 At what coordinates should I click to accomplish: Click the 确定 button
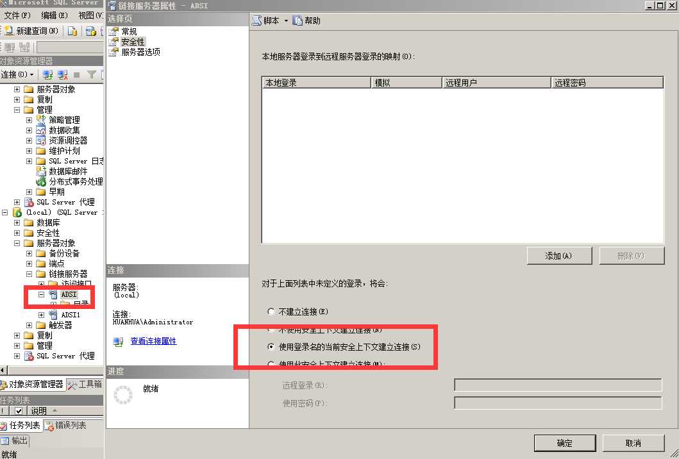pyautogui.click(x=565, y=443)
